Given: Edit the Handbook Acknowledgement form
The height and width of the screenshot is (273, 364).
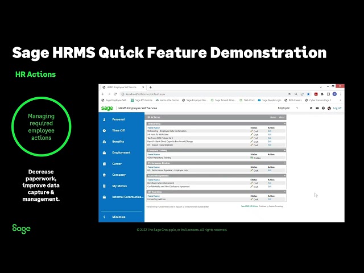Looking at the screenshot, I should 270,183.
